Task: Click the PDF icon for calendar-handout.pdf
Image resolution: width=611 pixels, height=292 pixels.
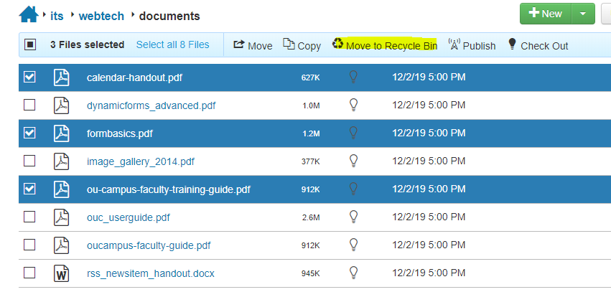Action: point(62,77)
